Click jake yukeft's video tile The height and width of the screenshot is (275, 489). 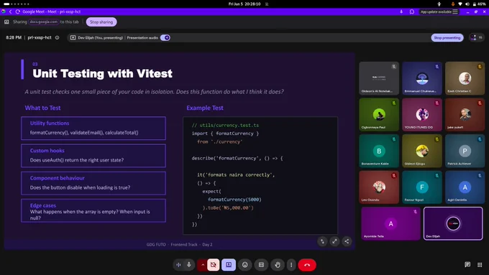point(465,115)
